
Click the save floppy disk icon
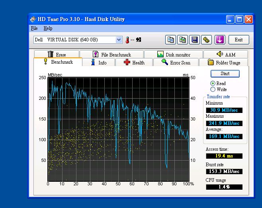tap(194, 40)
